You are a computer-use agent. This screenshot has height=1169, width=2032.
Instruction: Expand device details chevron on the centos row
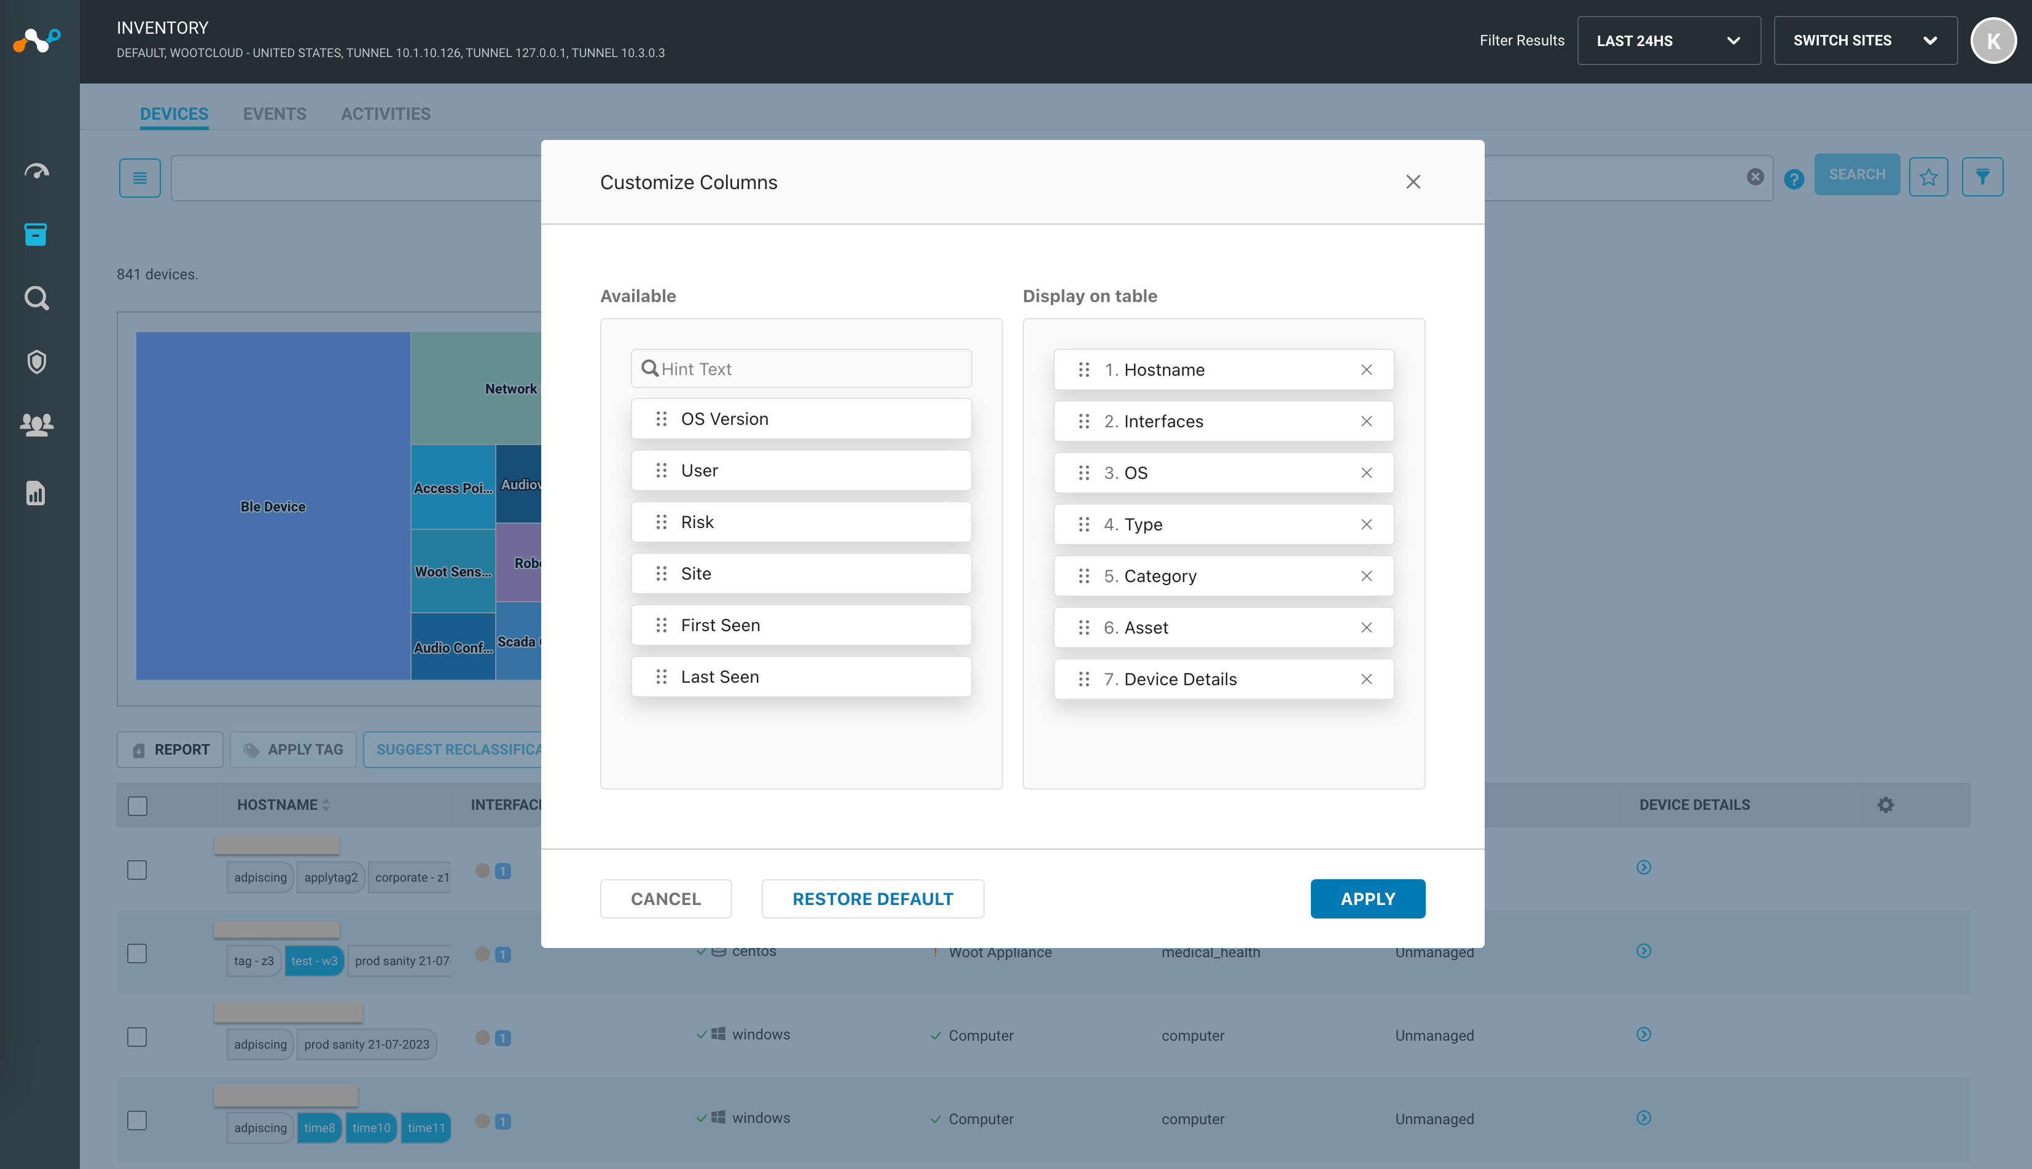click(1643, 952)
